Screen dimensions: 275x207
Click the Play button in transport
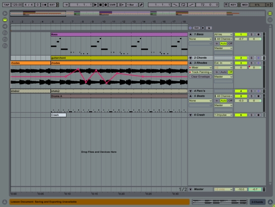click(x=95, y=5)
